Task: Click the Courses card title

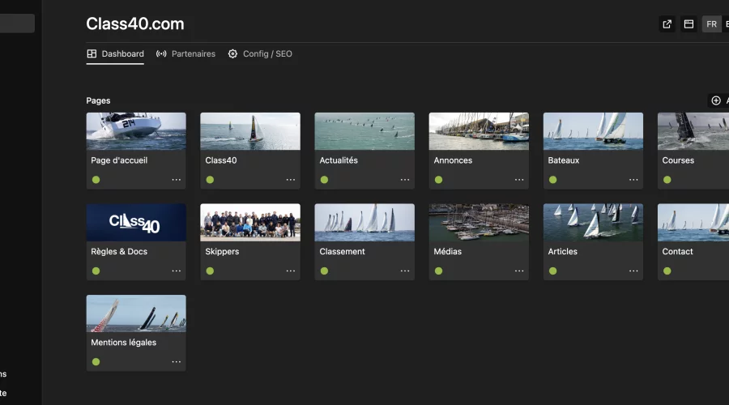Action: (x=678, y=160)
